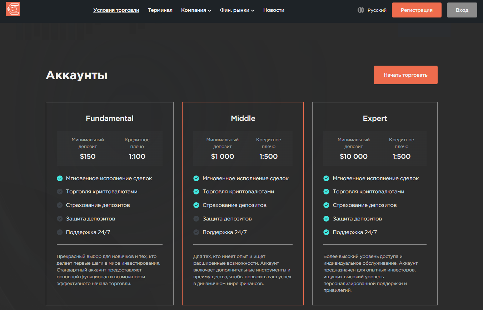Click Middle description starting Для тех, кто имеет
This screenshot has height=310, width=483.
tap(243, 270)
